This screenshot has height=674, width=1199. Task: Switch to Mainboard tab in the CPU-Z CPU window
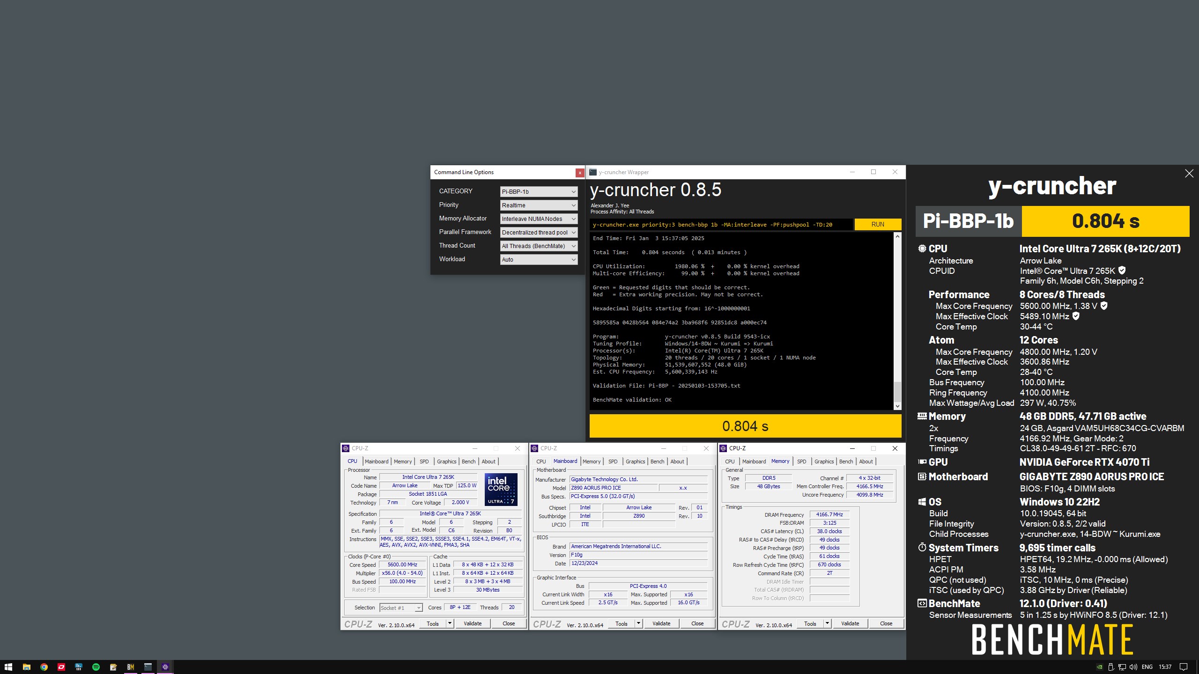point(377,462)
